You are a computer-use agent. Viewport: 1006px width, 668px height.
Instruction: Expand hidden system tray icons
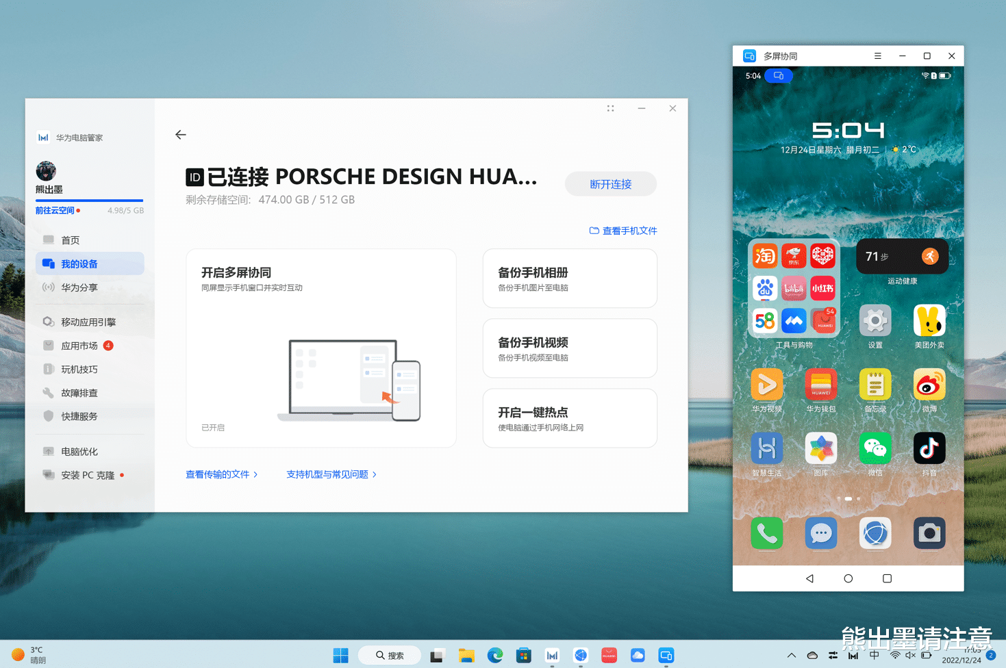coord(792,655)
